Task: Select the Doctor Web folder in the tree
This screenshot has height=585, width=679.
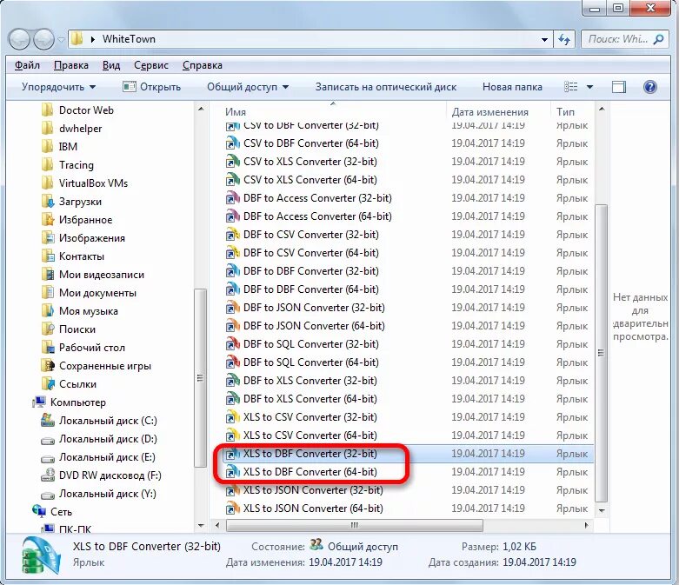Action: pyautogui.click(x=86, y=110)
